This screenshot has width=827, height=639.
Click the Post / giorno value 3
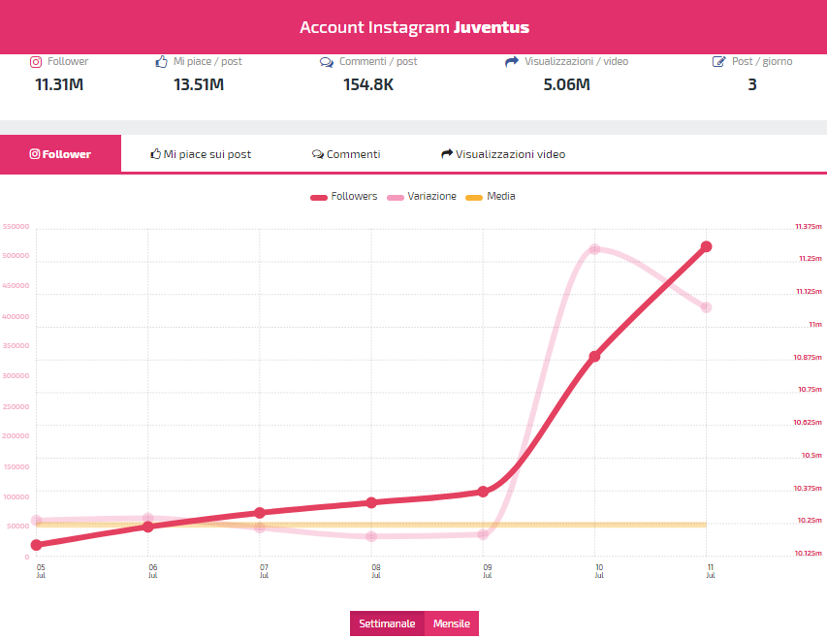pos(752,84)
